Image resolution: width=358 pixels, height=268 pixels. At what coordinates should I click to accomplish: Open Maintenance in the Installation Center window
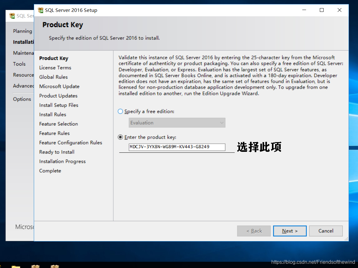click(x=23, y=53)
